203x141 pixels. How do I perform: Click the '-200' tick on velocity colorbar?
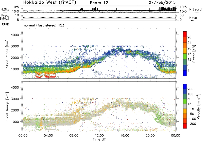(192, 124)
